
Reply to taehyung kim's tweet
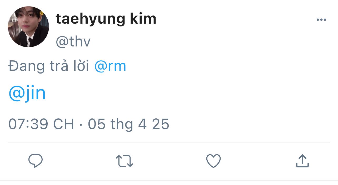click(36, 161)
